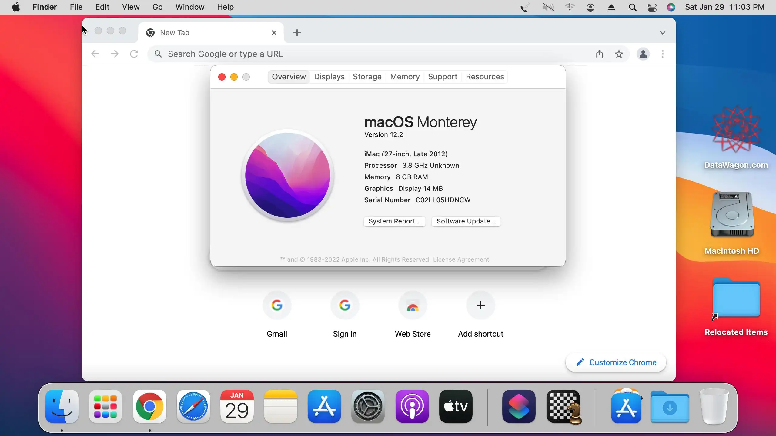Image resolution: width=776 pixels, height=436 pixels.
Task: Click Chrome's share page icon
Action: coord(599,54)
